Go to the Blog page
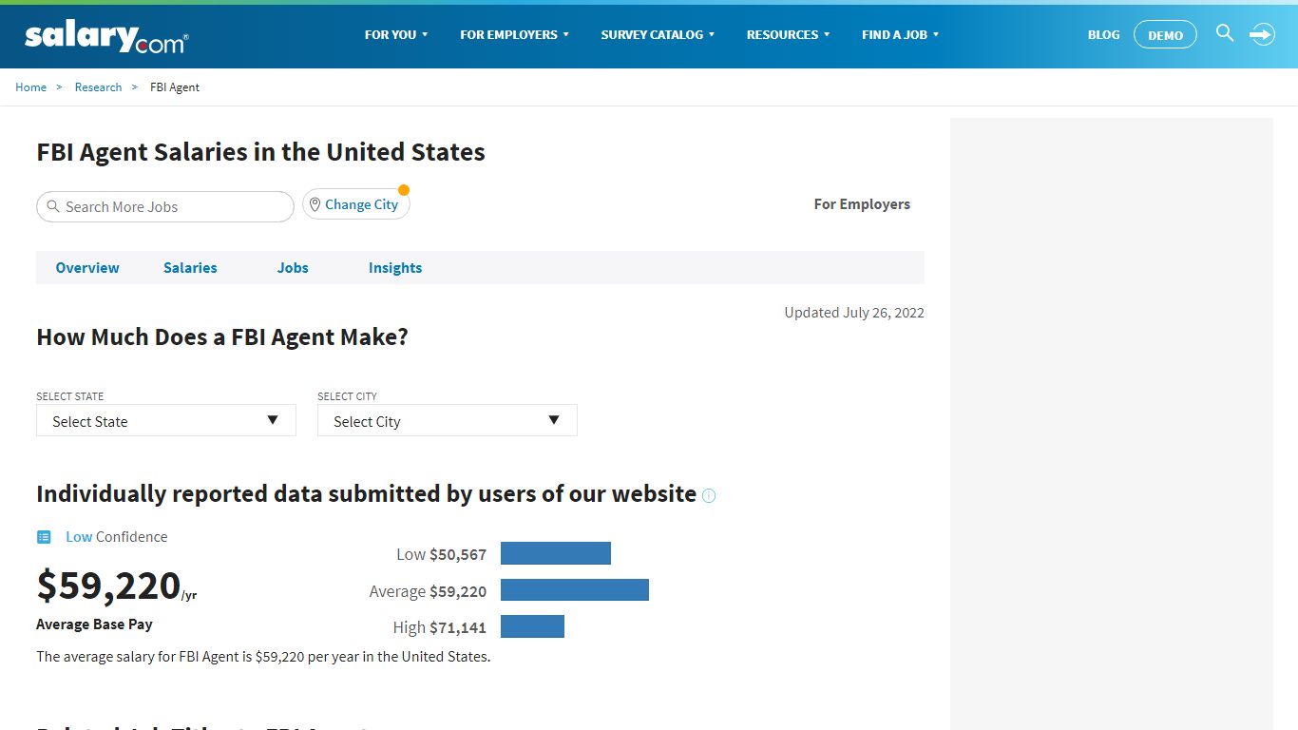 coord(1103,34)
